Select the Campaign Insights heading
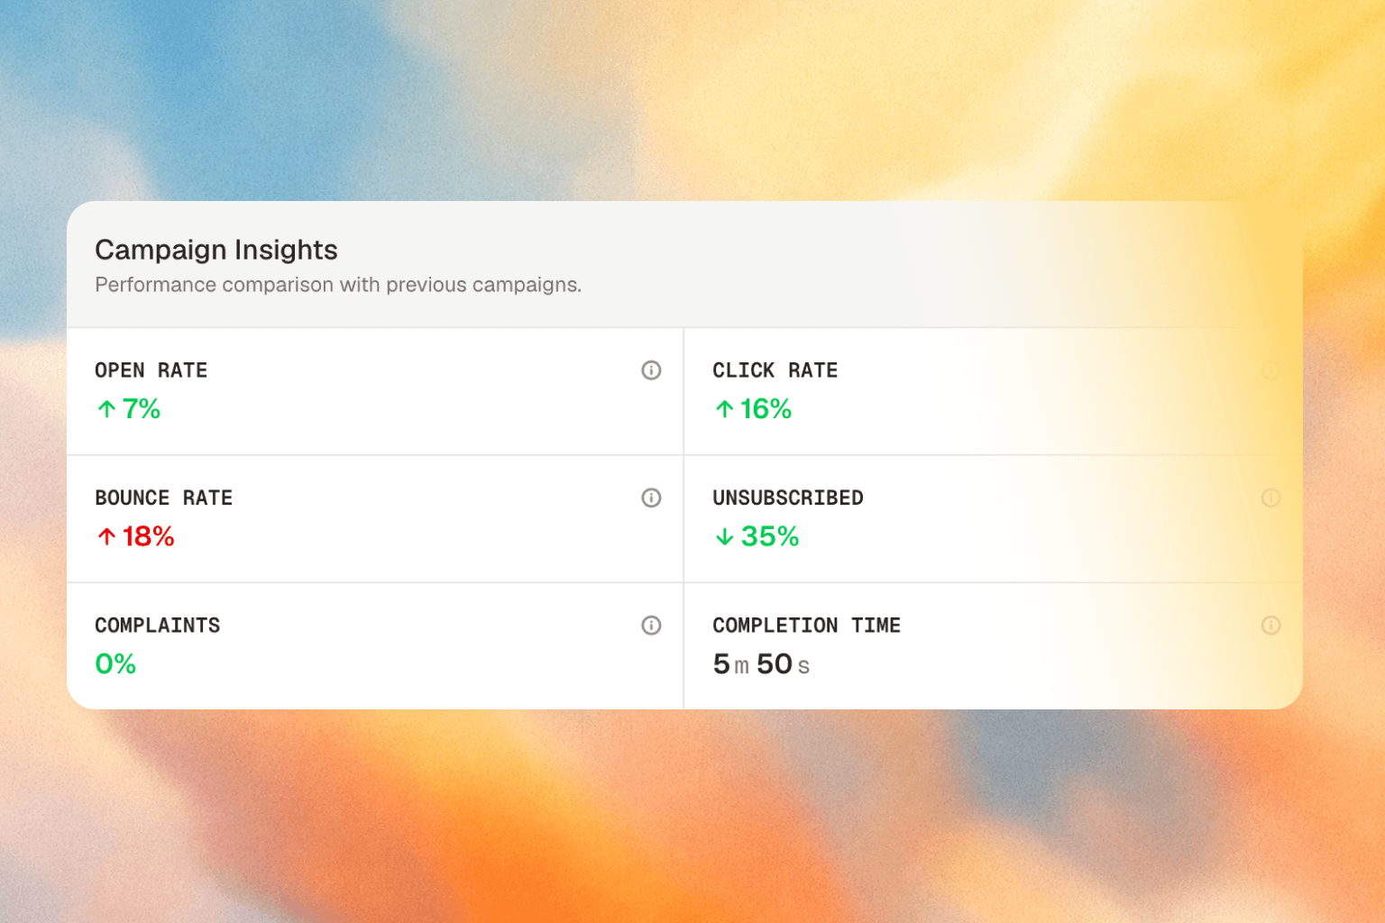 [216, 250]
